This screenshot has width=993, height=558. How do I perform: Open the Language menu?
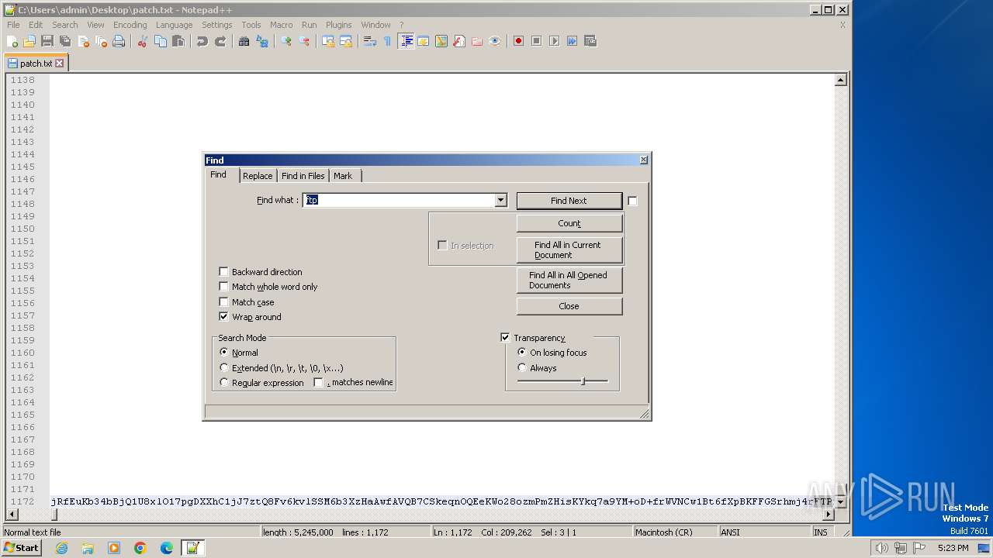pyautogui.click(x=174, y=25)
